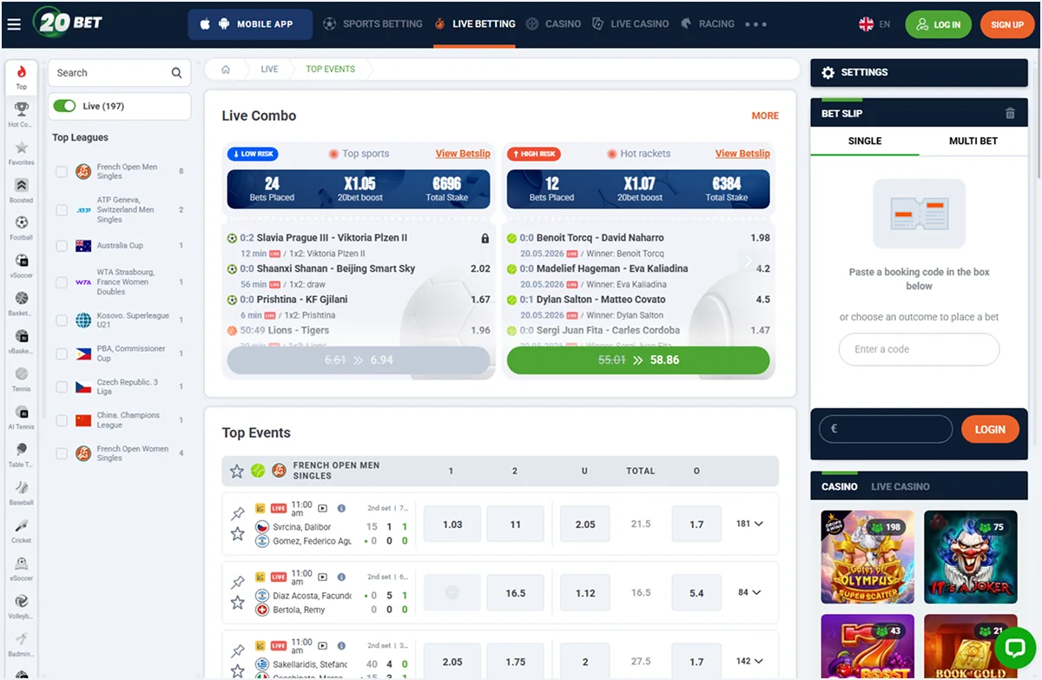This screenshot has width=1042, height=680.
Task: Open Live Betting tab
Action: 474,24
